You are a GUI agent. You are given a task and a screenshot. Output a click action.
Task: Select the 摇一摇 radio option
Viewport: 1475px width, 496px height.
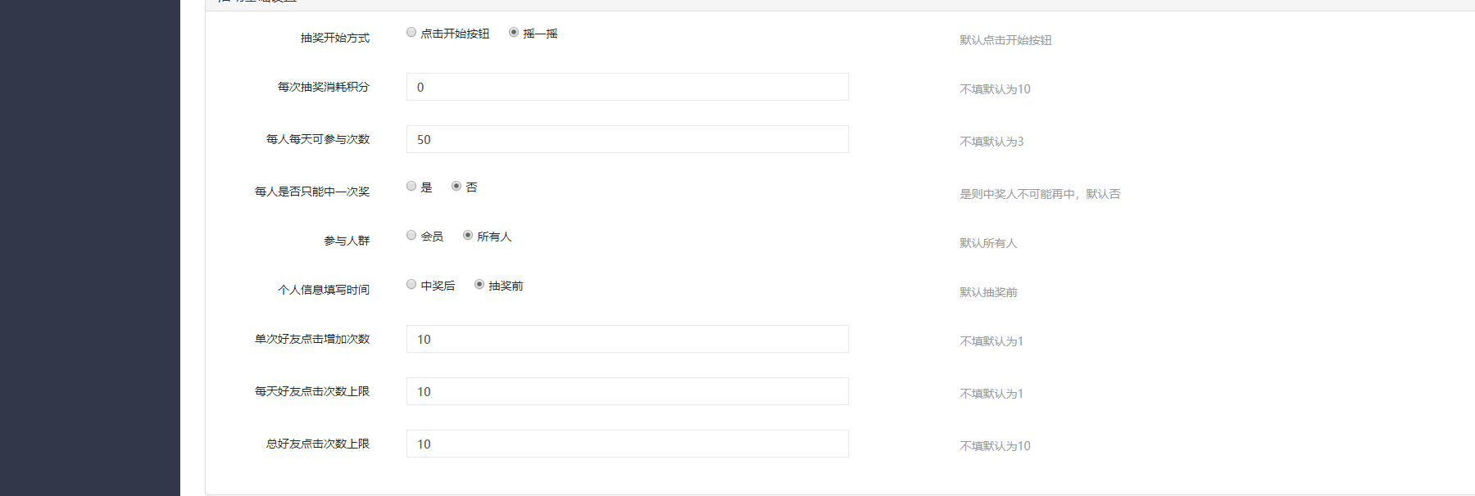click(x=514, y=33)
